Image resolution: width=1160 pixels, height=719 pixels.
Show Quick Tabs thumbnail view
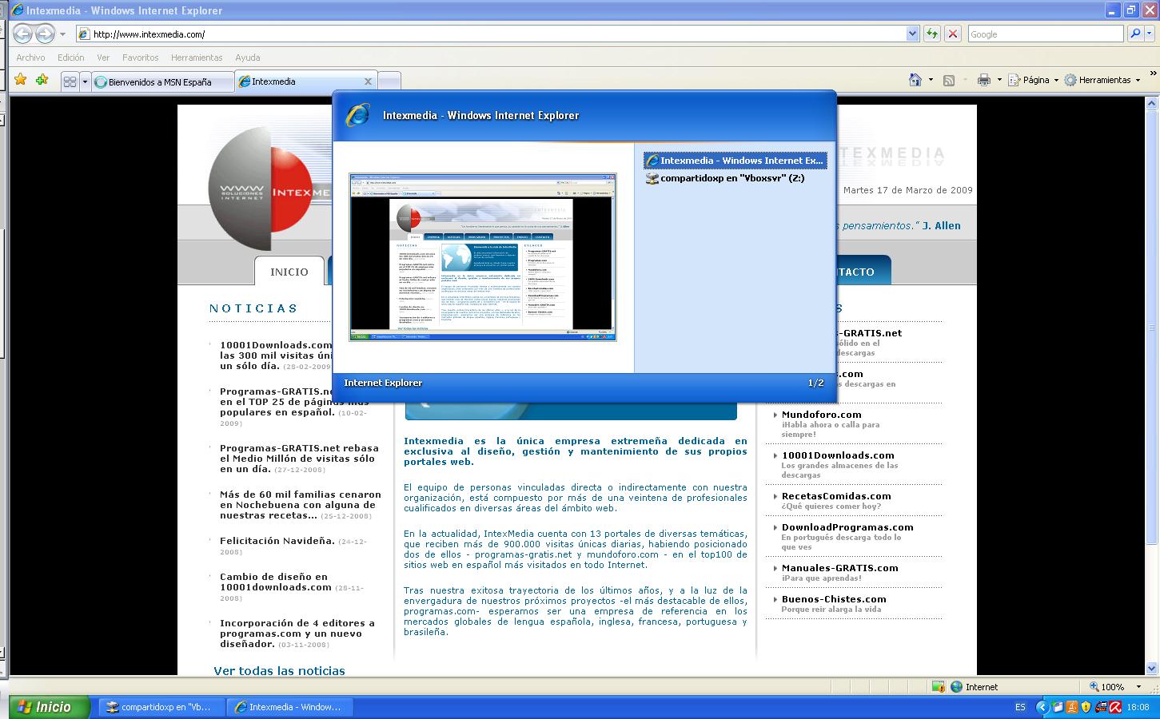click(x=70, y=81)
